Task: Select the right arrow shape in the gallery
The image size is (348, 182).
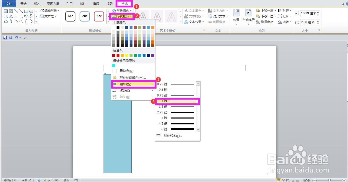Action: click(x=26, y=16)
